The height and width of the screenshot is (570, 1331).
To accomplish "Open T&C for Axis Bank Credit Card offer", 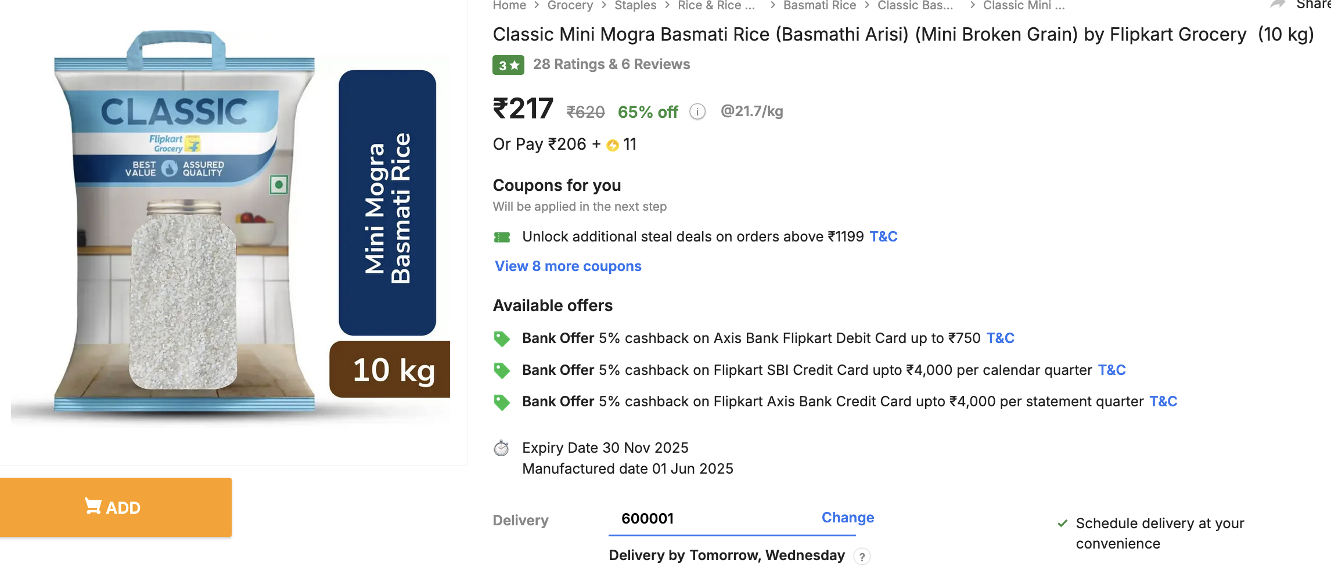I will point(1163,402).
